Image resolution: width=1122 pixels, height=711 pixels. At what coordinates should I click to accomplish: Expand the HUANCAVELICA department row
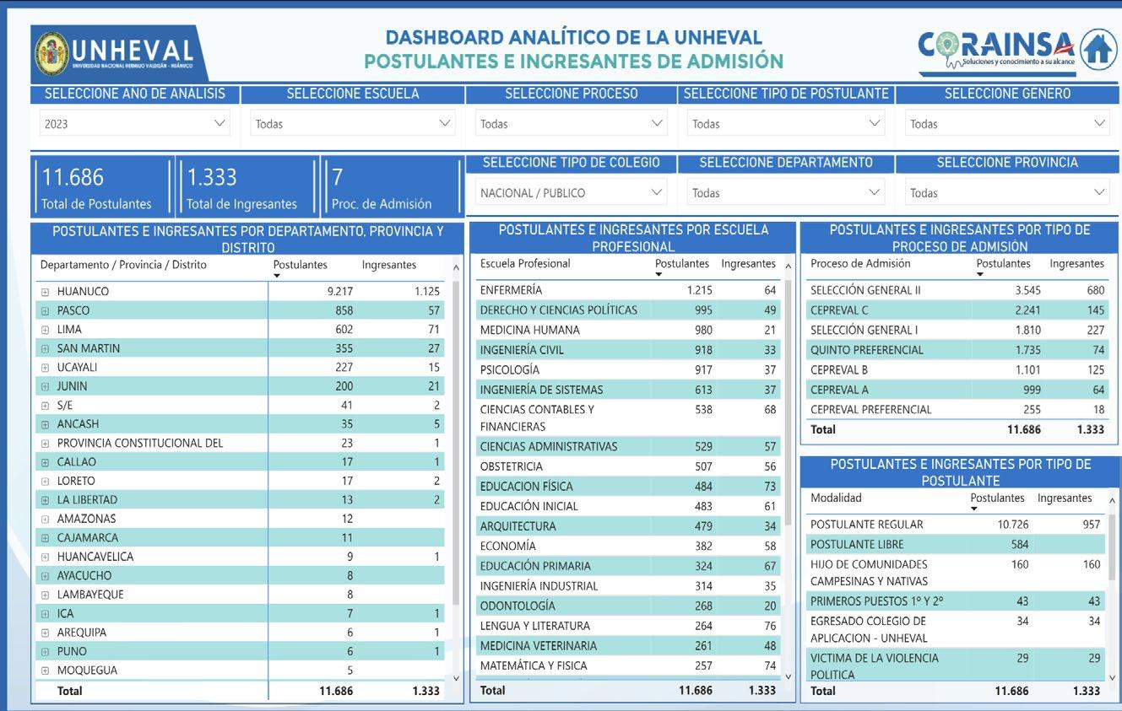click(x=46, y=557)
